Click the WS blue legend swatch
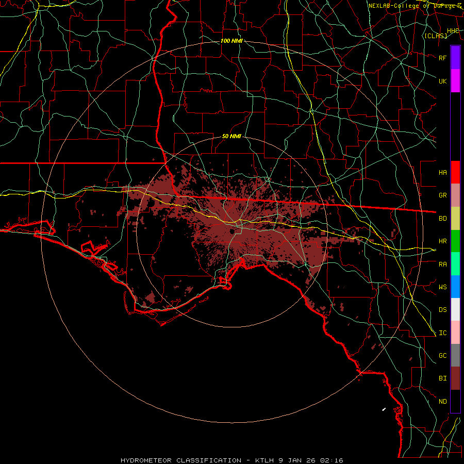Image resolution: width=464 pixels, height=464 pixels. (x=455, y=287)
